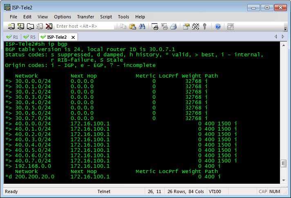The height and width of the screenshot is (198, 291).
Task: Open the Help menu
Action: (140, 17)
